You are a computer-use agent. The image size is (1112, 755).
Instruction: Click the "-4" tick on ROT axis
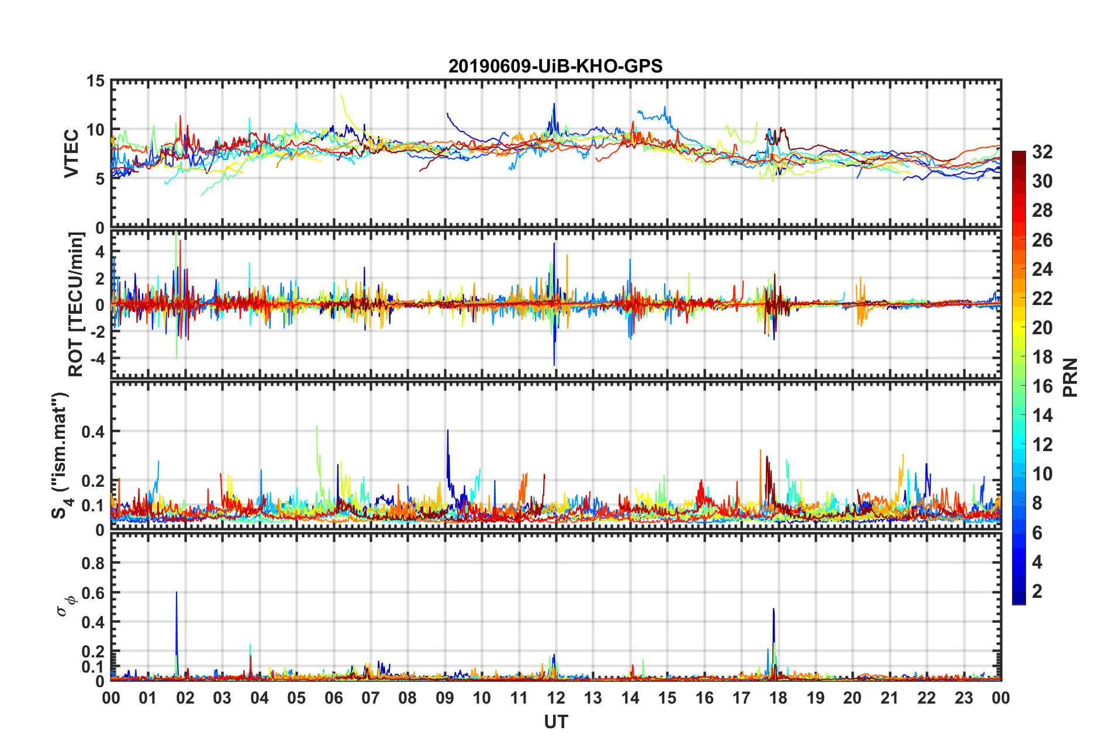(x=97, y=358)
